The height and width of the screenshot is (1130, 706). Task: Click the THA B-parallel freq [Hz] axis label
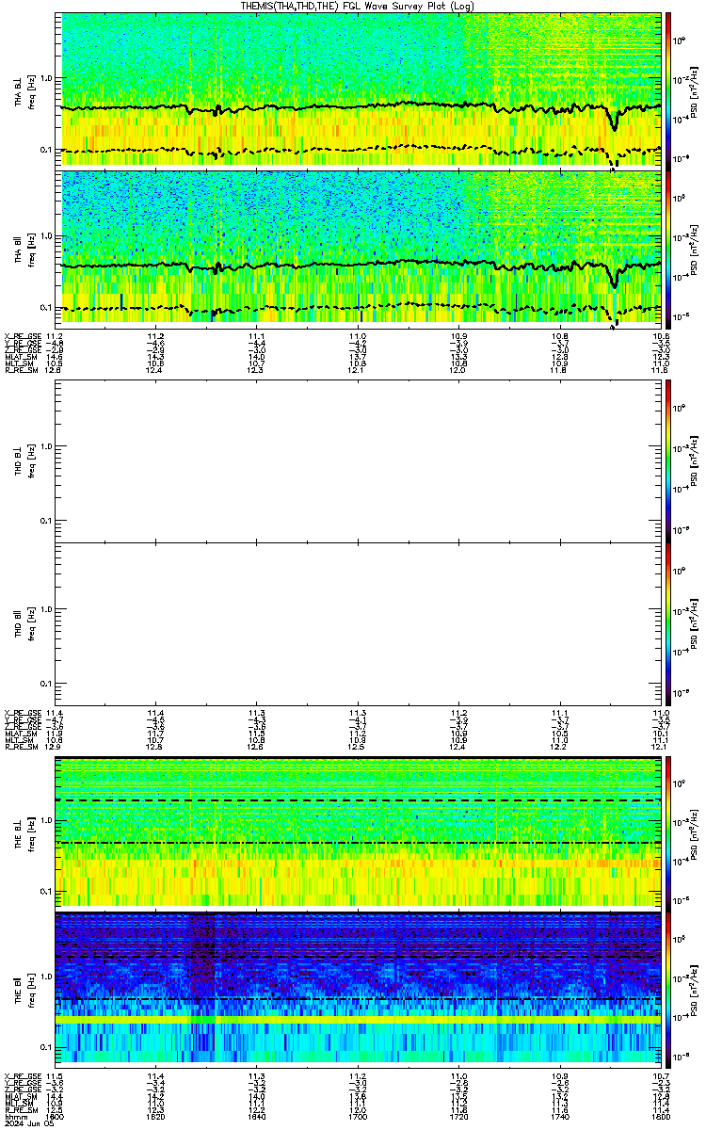(x=31, y=252)
